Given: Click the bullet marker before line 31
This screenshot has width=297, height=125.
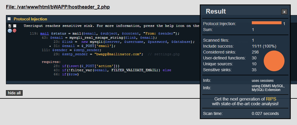Looking at the screenshot, I should tap(51, 46).
